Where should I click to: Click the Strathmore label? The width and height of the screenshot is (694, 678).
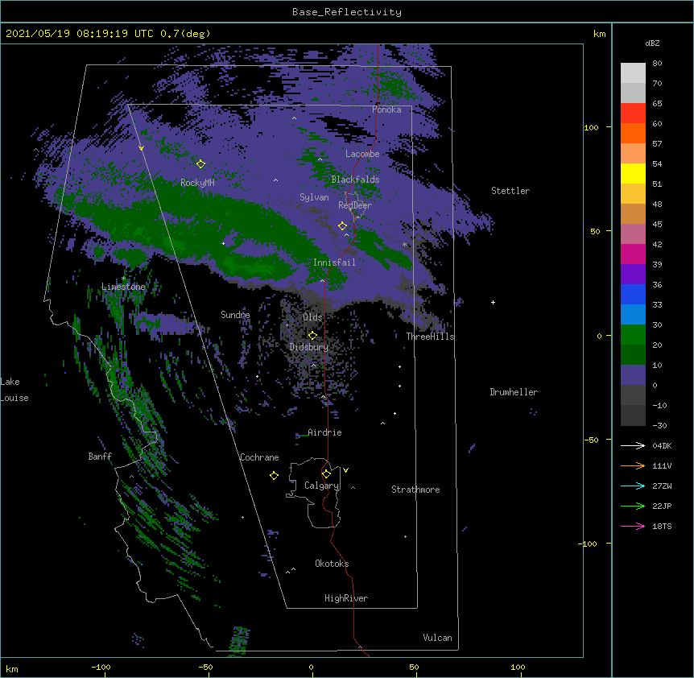coord(415,490)
